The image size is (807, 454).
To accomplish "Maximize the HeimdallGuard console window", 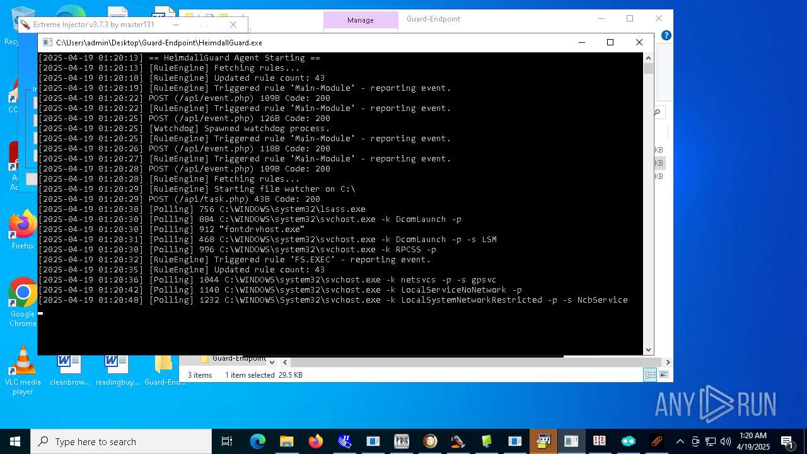I will tap(610, 42).
